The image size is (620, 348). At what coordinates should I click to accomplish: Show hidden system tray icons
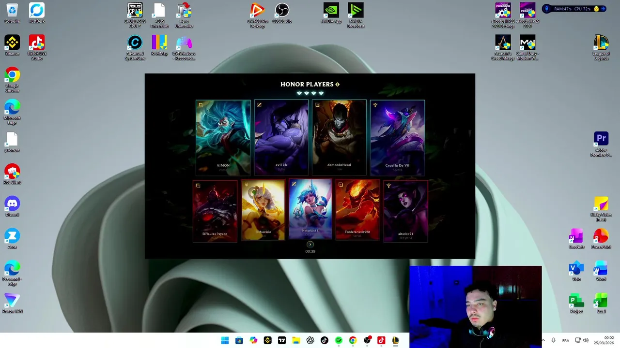543,341
